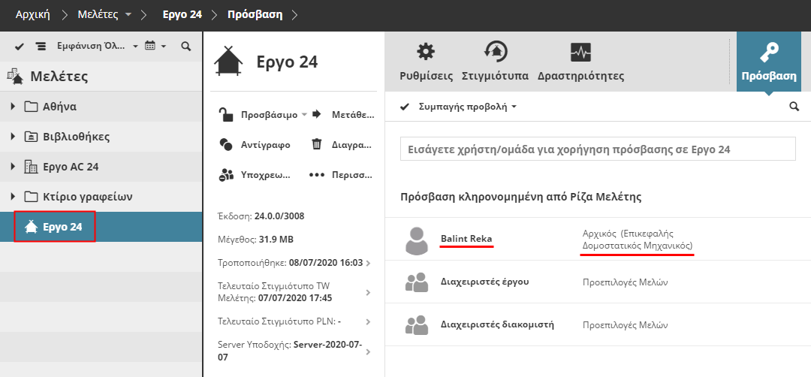Click the Balint Reka user name

pos(466,239)
